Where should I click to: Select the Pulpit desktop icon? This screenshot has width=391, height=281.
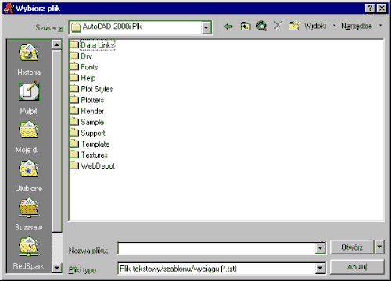click(x=29, y=91)
